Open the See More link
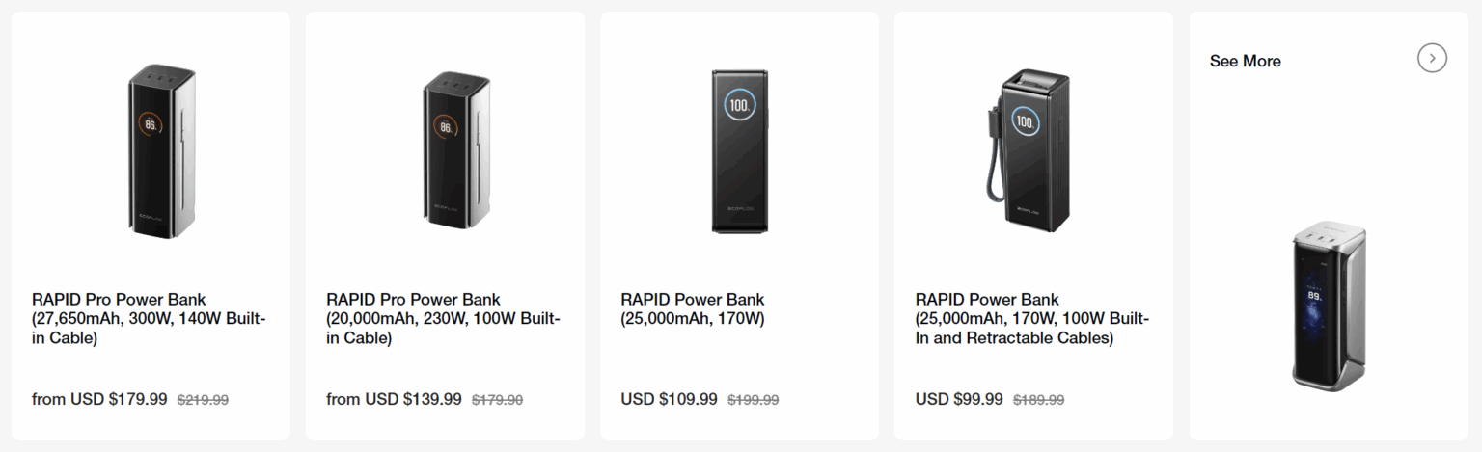1482x452 pixels. pos(1245,61)
